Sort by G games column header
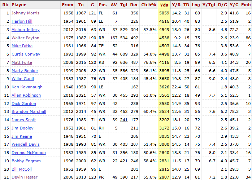 point(92,5)
